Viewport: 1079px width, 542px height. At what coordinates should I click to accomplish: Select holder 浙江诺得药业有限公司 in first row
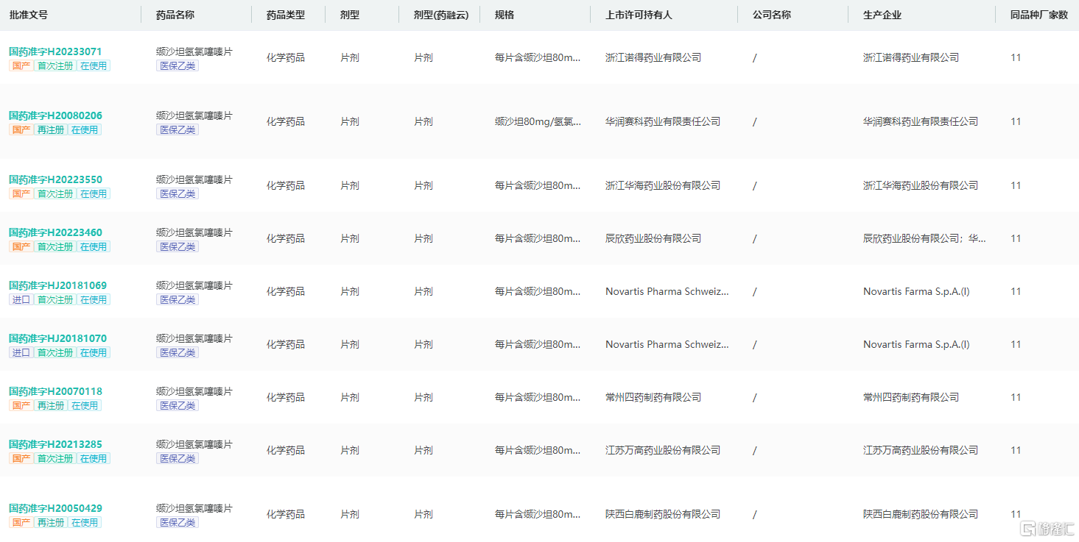[x=653, y=57]
